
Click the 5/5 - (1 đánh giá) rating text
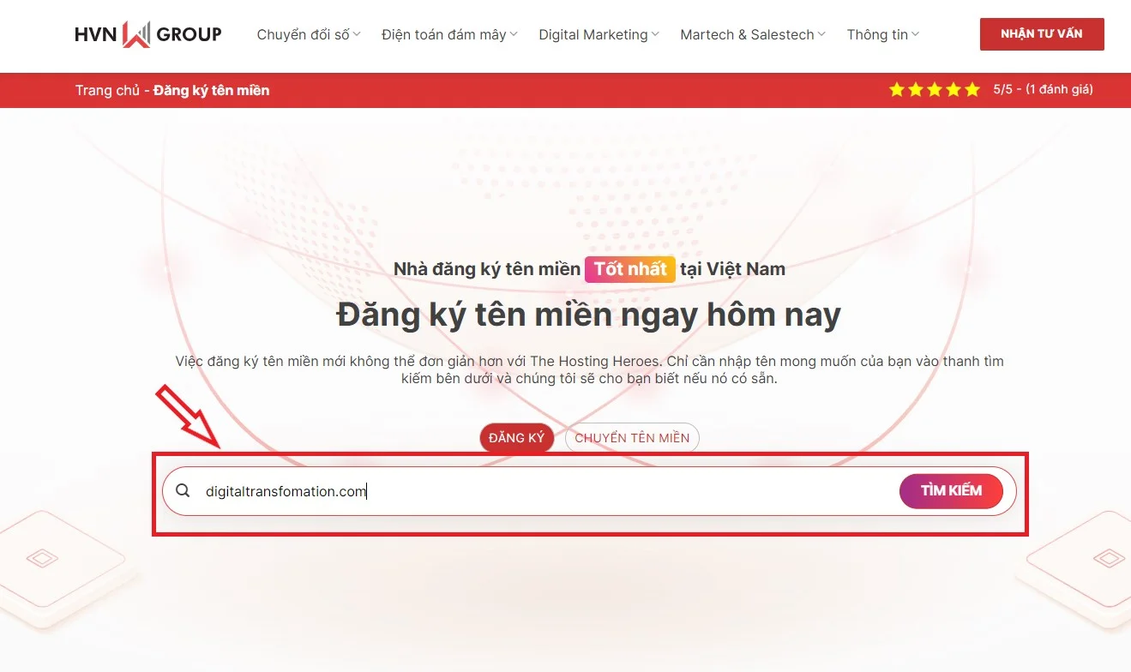(1043, 89)
